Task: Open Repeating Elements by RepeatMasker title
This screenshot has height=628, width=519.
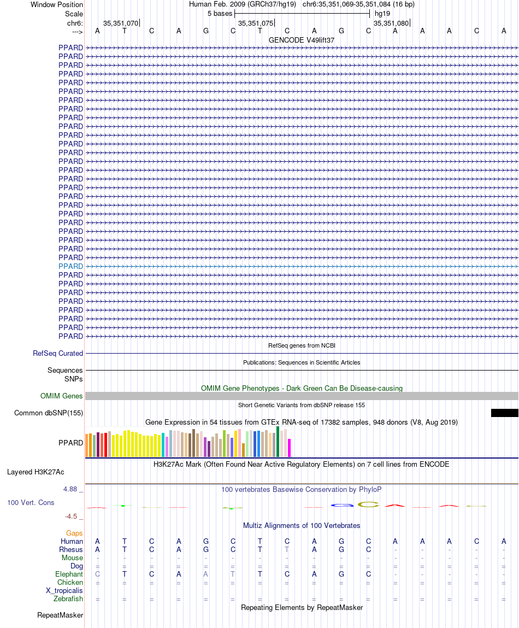Action: pyautogui.click(x=302, y=607)
